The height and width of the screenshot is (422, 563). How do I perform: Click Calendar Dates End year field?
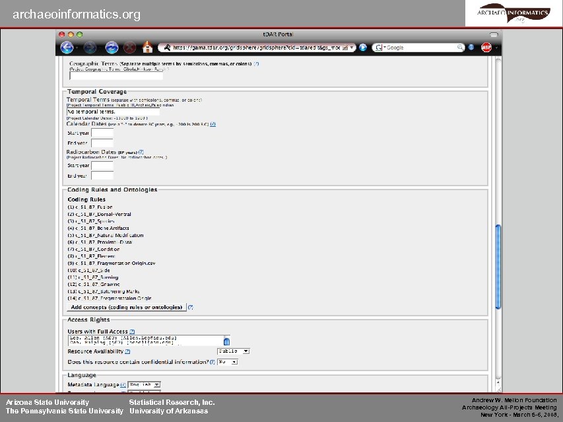coord(102,143)
